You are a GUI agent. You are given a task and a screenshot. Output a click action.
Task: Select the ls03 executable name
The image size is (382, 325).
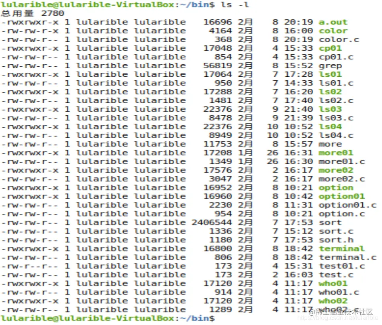tap(330, 109)
